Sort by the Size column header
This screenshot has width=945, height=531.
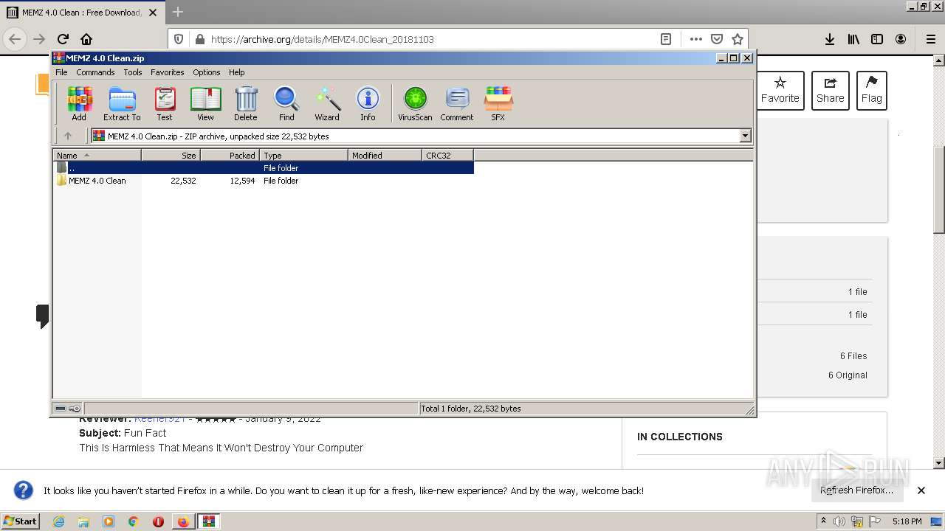click(171, 155)
